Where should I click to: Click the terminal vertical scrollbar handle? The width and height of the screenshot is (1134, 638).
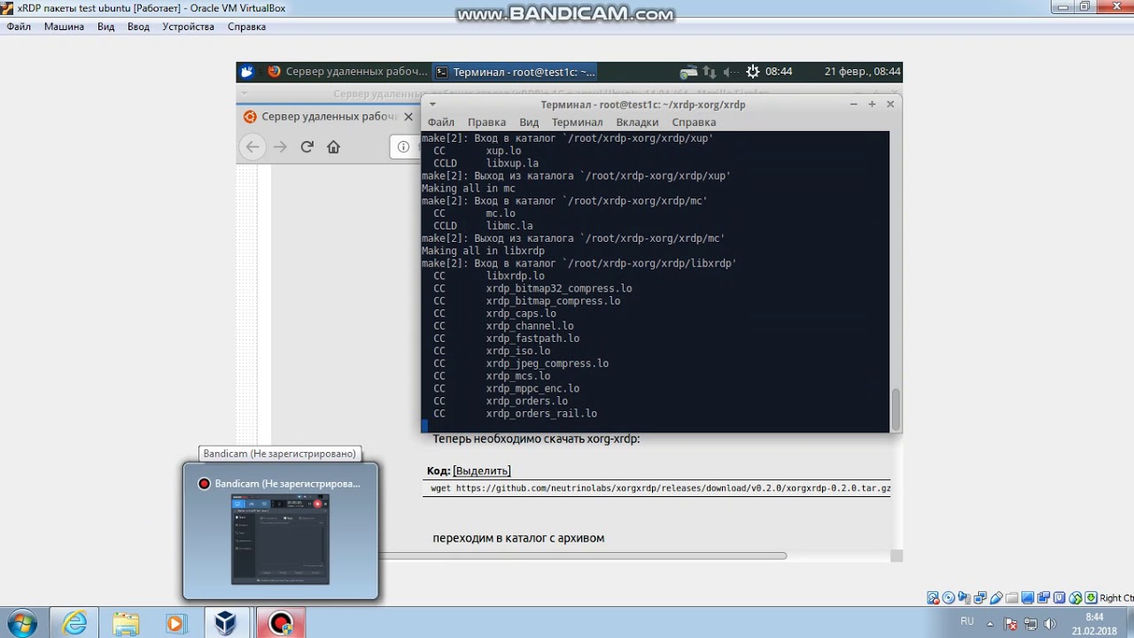896,408
